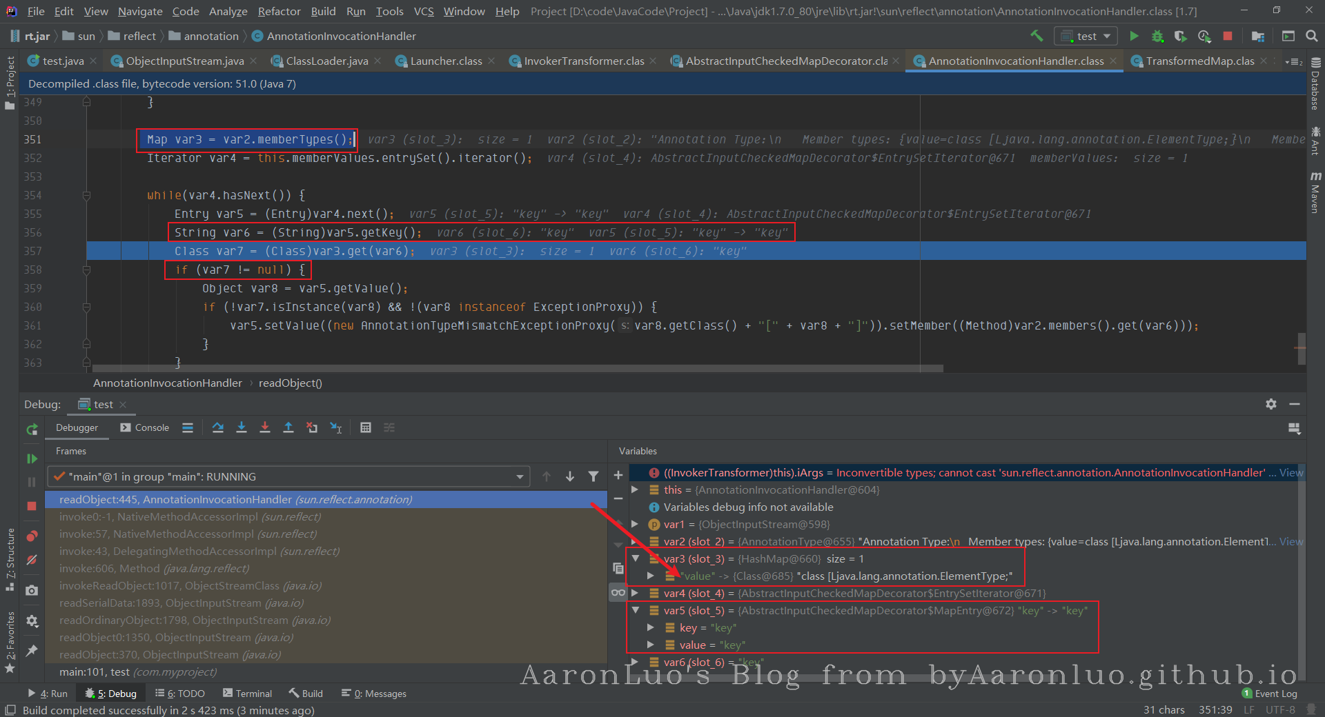Screen dimensions: 1325x717
Task: Open View Breakpoints double red circle icon
Action: (32, 536)
